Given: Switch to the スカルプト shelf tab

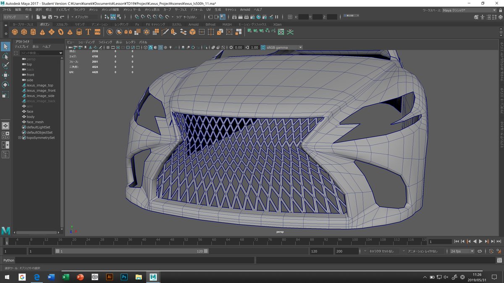Looking at the screenshot, I should pyautogui.click(x=62, y=25).
